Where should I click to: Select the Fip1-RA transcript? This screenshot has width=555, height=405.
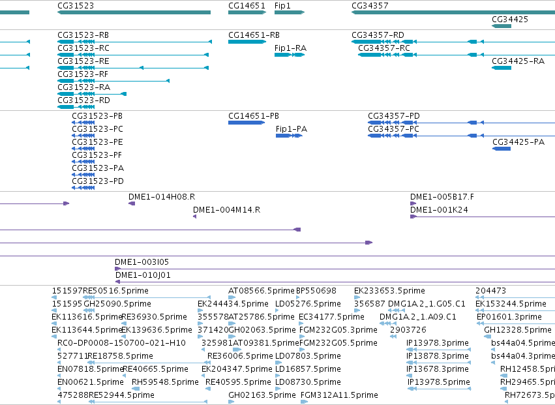291,48
